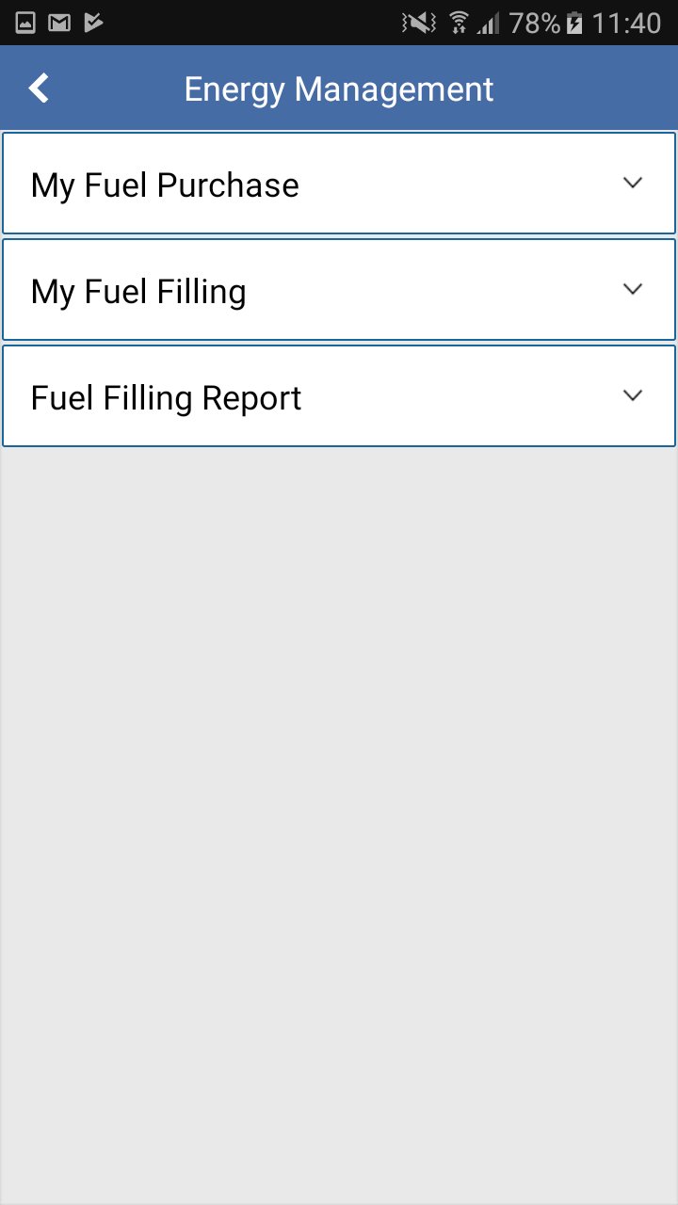This screenshot has height=1205, width=678.
Task: Click the 11:40 clock in status bar
Action: [x=626, y=23]
